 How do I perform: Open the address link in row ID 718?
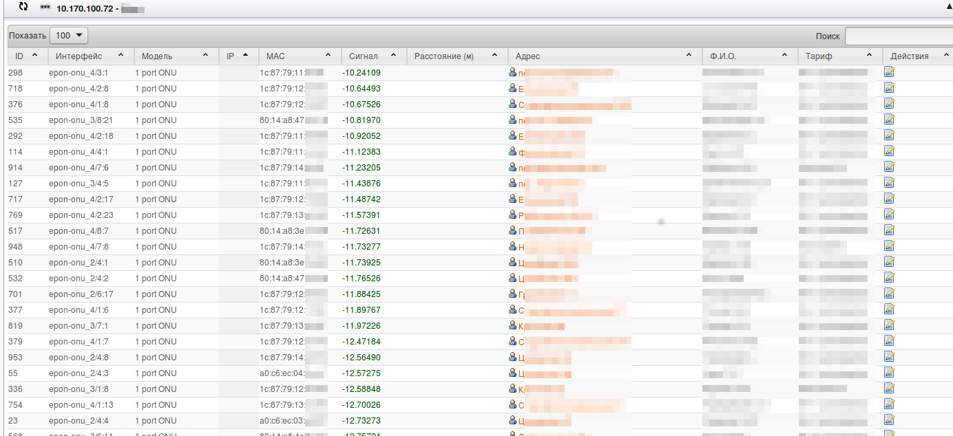click(548, 89)
